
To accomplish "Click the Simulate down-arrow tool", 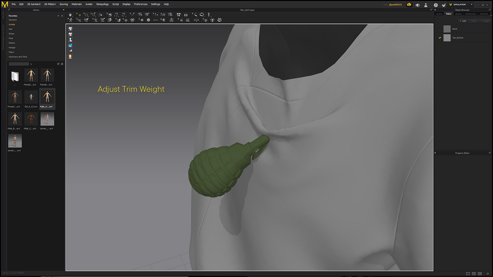I will pos(70,15).
